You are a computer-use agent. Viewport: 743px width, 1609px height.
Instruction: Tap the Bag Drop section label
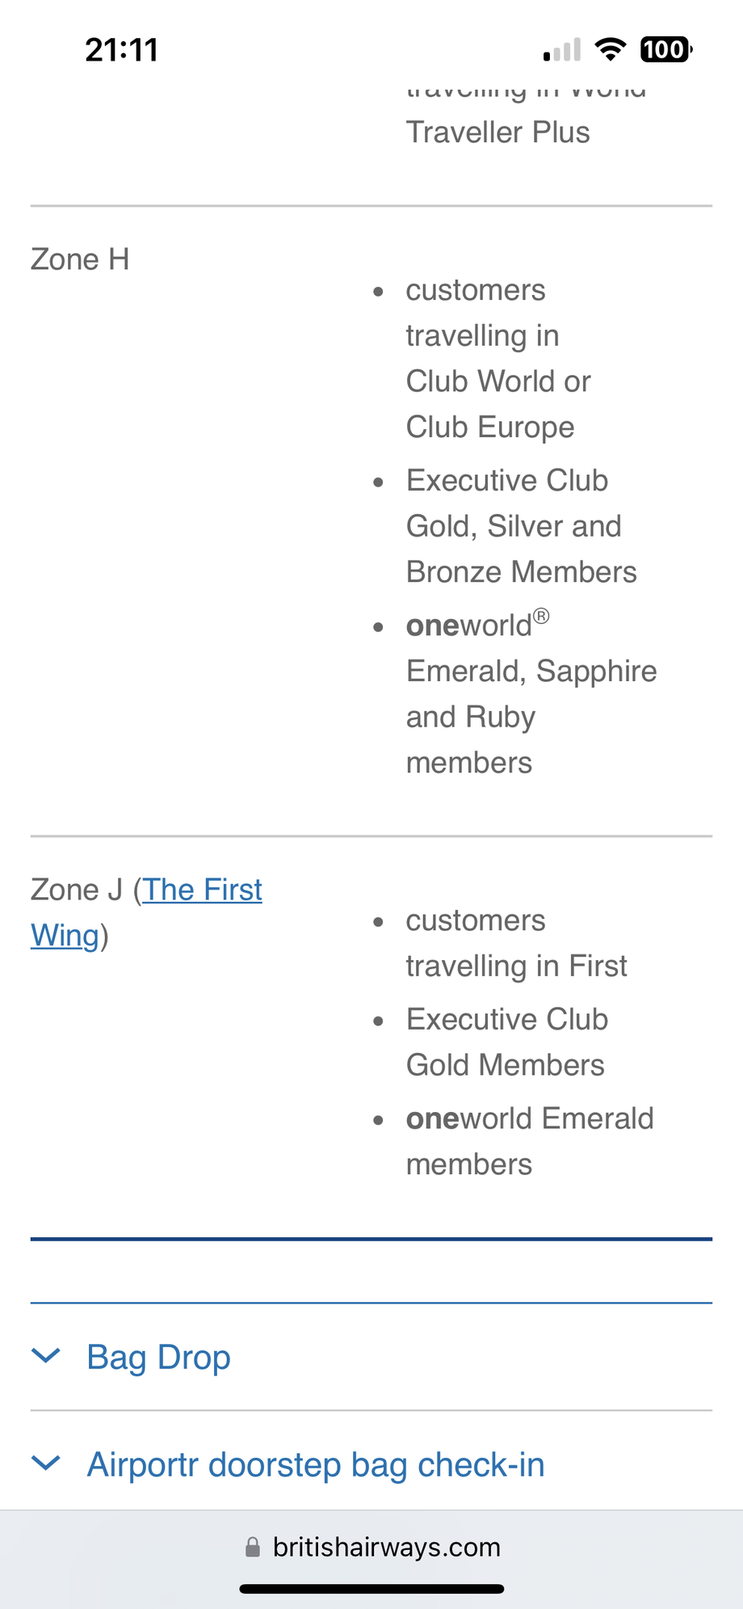pos(158,1356)
